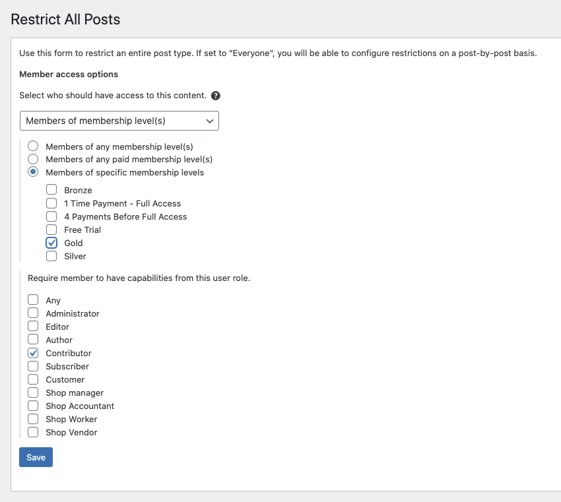Tick the Shop manager role

[x=33, y=392]
